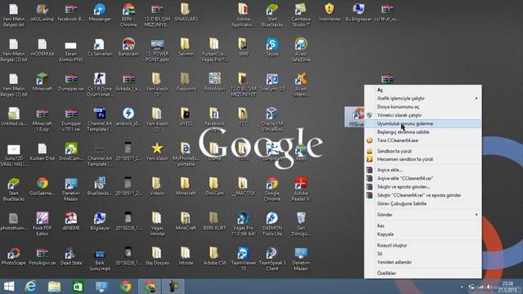Select Kurban D.txt file icon

point(42,152)
